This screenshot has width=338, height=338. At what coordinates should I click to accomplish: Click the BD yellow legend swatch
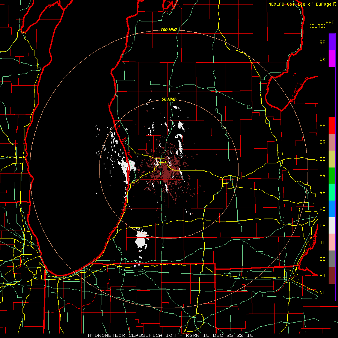[x=332, y=159]
